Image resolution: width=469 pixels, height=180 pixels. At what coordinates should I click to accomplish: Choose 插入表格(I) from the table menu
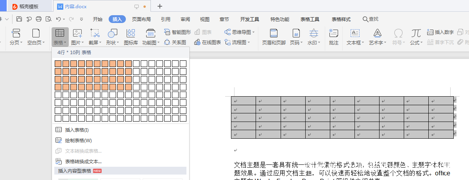(120, 130)
